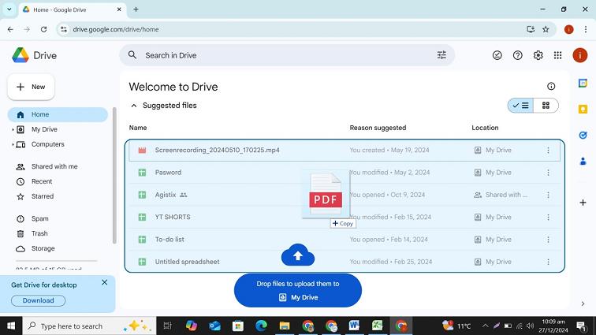The image size is (596, 335).
Task: Open Shared with me
Action: (58, 166)
